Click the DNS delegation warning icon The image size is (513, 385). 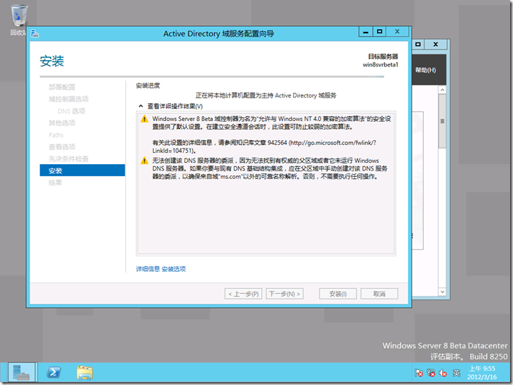coord(145,161)
